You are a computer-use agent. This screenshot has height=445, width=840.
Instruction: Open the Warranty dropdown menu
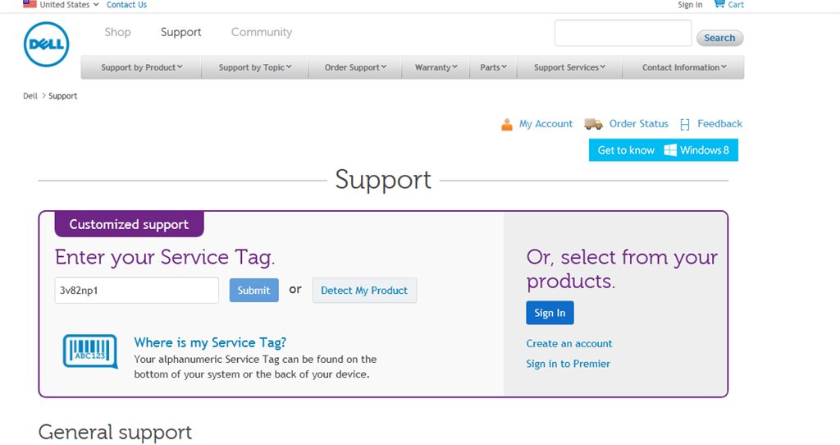(x=436, y=67)
